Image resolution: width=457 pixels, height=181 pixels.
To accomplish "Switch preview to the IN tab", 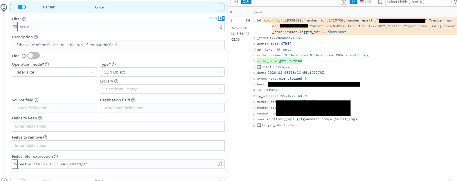I will (x=236, y=2).
